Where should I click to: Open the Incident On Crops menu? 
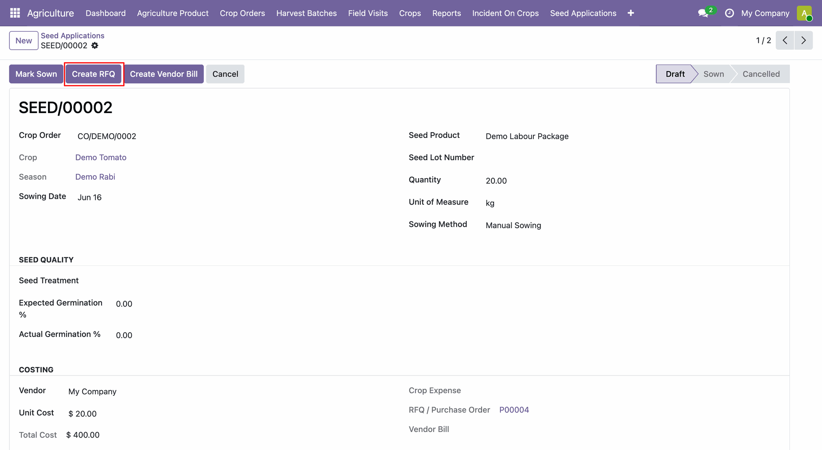505,13
